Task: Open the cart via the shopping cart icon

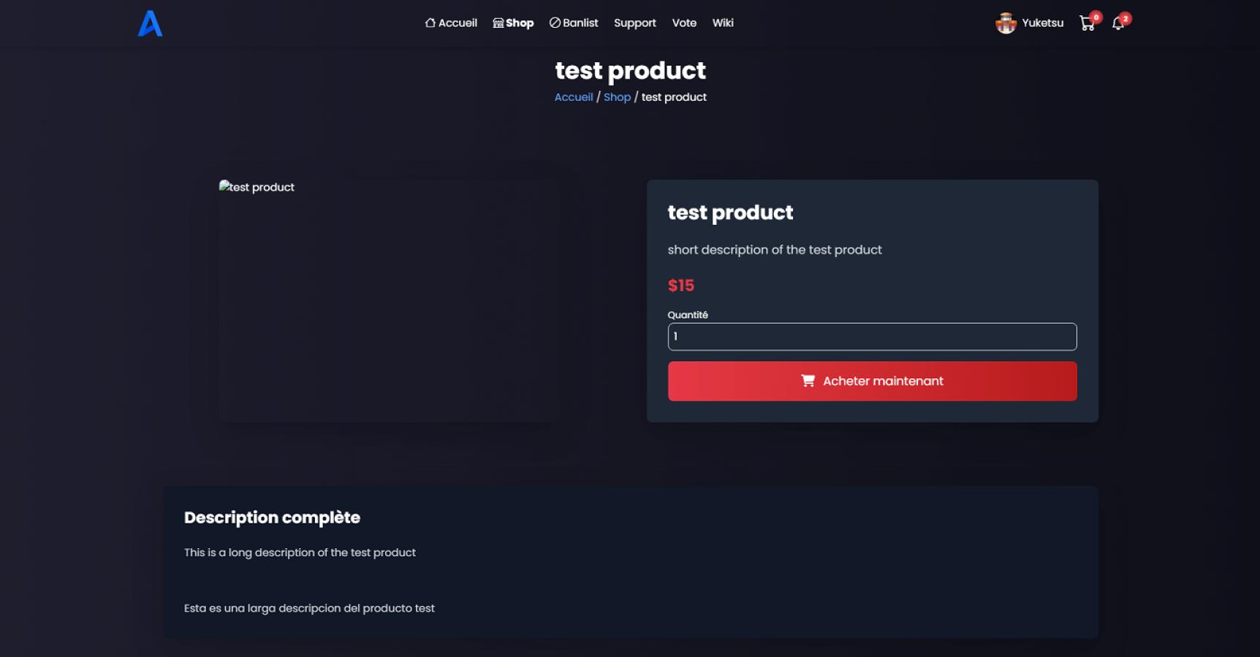Action: pyautogui.click(x=1088, y=23)
